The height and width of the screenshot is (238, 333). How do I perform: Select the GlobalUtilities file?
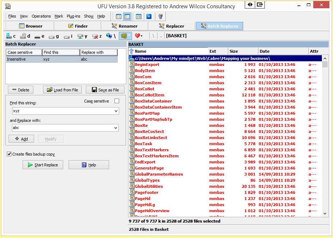[x=225, y=186]
